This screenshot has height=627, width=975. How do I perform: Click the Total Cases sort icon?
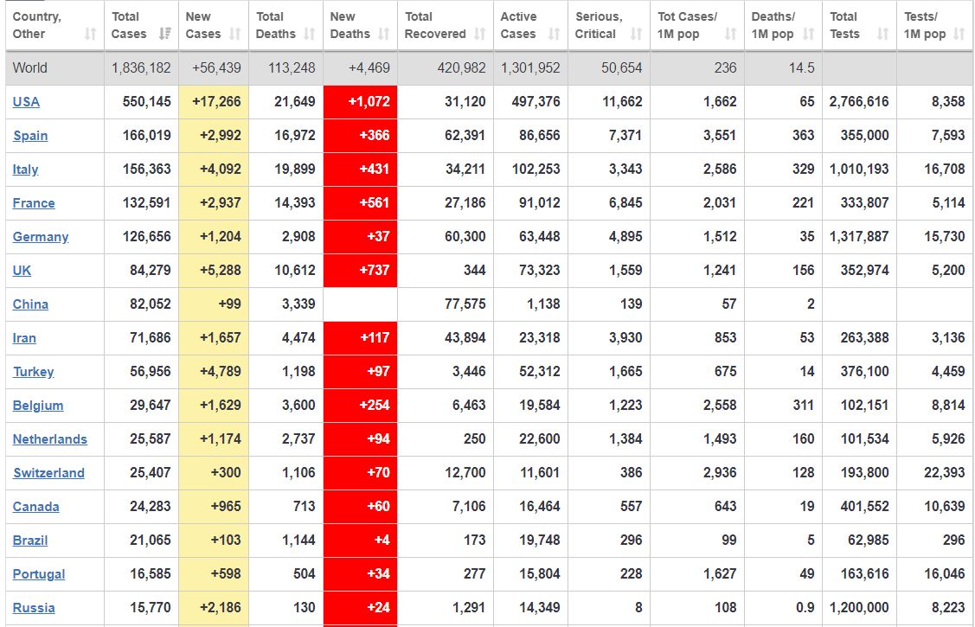tap(164, 34)
